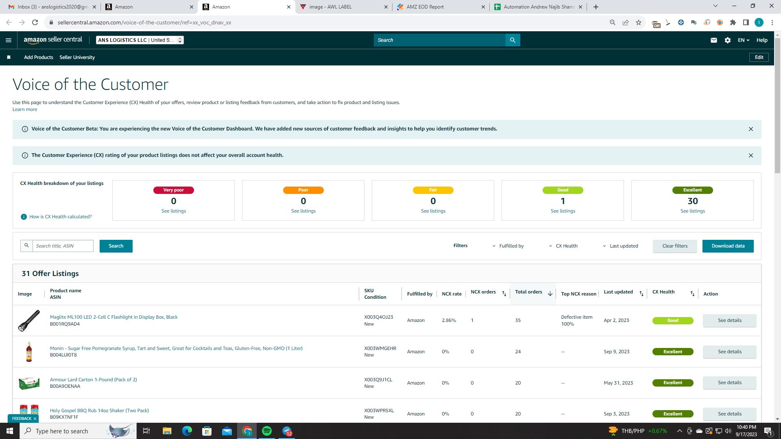Expand the Last updated filter
This screenshot has height=439, width=781.
coord(620,246)
